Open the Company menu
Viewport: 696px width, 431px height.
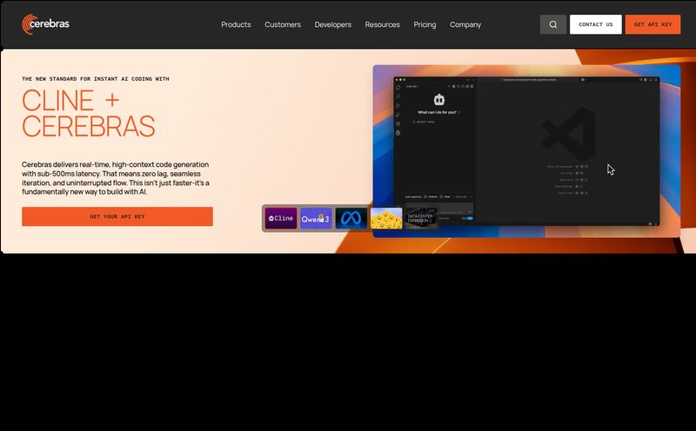[x=465, y=24]
